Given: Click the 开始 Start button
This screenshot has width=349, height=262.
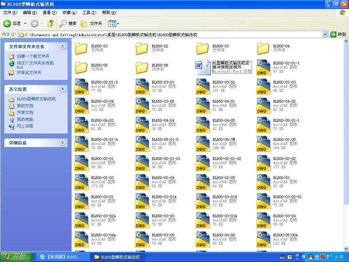Looking at the screenshot, I should [x=16, y=257].
